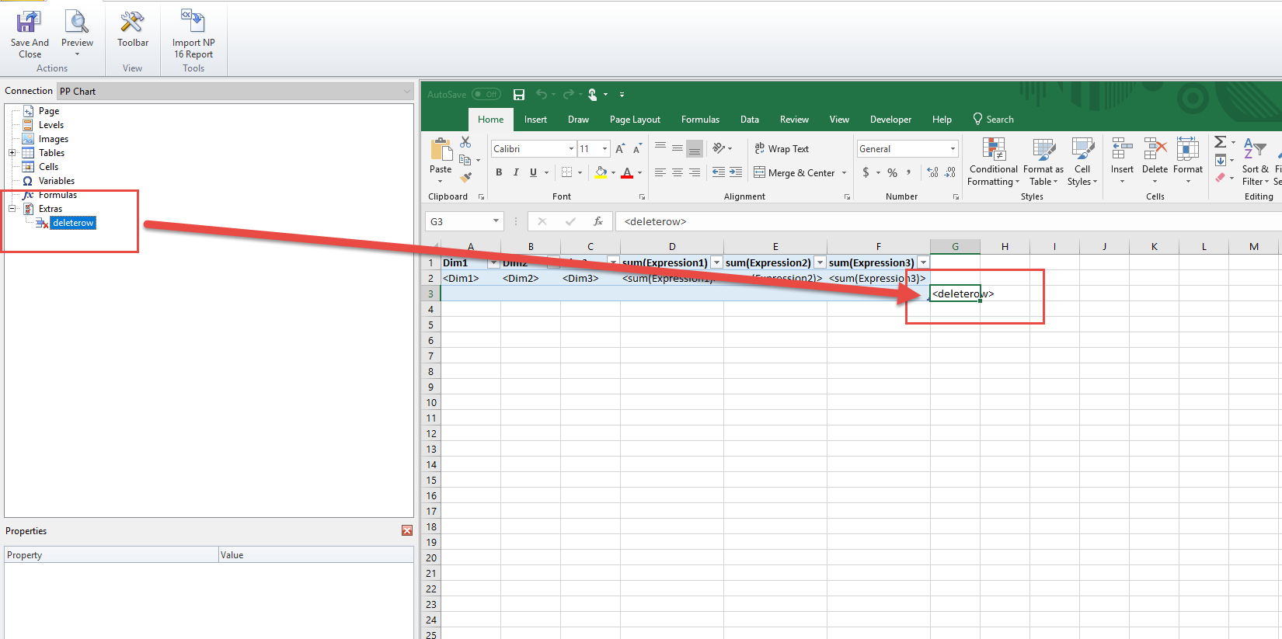The width and height of the screenshot is (1282, 639).
Task: Click the Search box in ribbon
Action: point(993,120)
